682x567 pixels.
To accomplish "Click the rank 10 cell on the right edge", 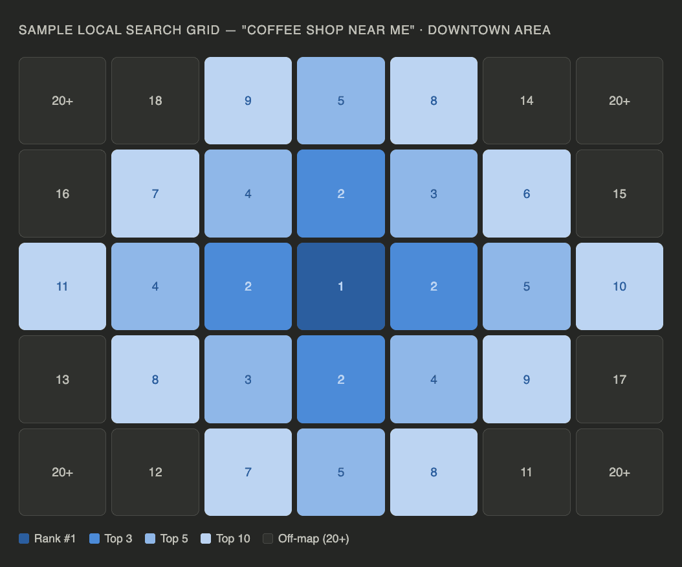I will tap(619, 286).
